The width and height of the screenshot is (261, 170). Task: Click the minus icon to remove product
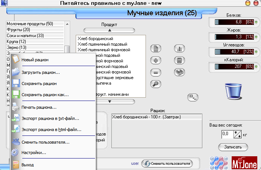156,72
